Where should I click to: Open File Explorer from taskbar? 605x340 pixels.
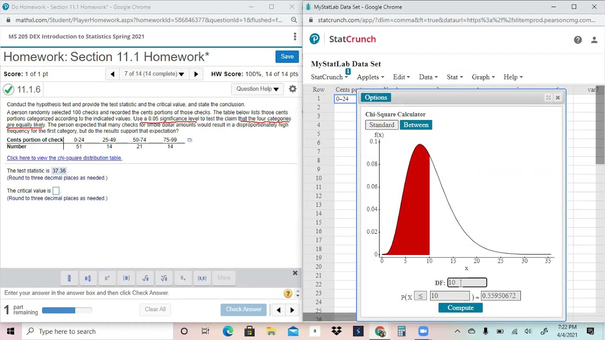coord(271,331)
